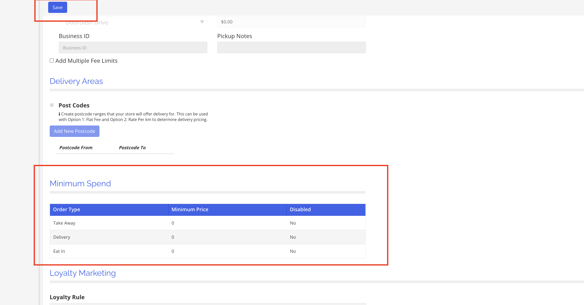Screen dimensions: 584x305
Task: Click the Postcode To column header
Action: (x=132, y=148)
